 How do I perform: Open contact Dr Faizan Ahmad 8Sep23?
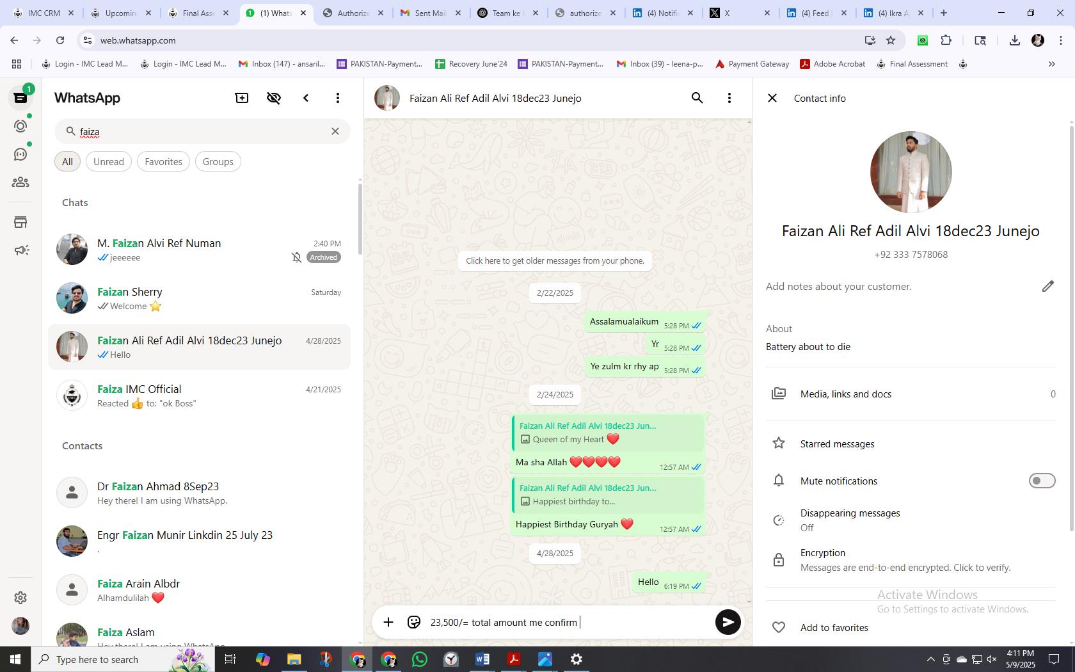point(199,493)
